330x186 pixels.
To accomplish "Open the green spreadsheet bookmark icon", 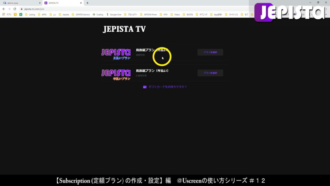I will tap(21, 15).
